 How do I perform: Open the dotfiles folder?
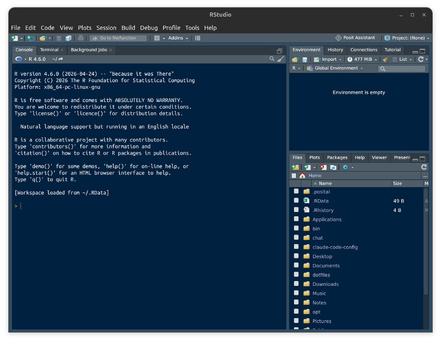(x=321, y=275)
